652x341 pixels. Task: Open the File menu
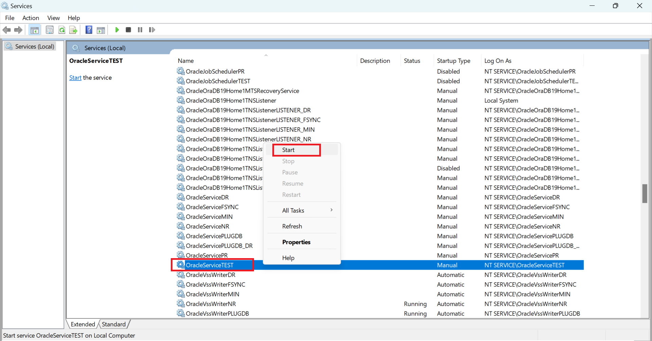(x=10, y=18)
